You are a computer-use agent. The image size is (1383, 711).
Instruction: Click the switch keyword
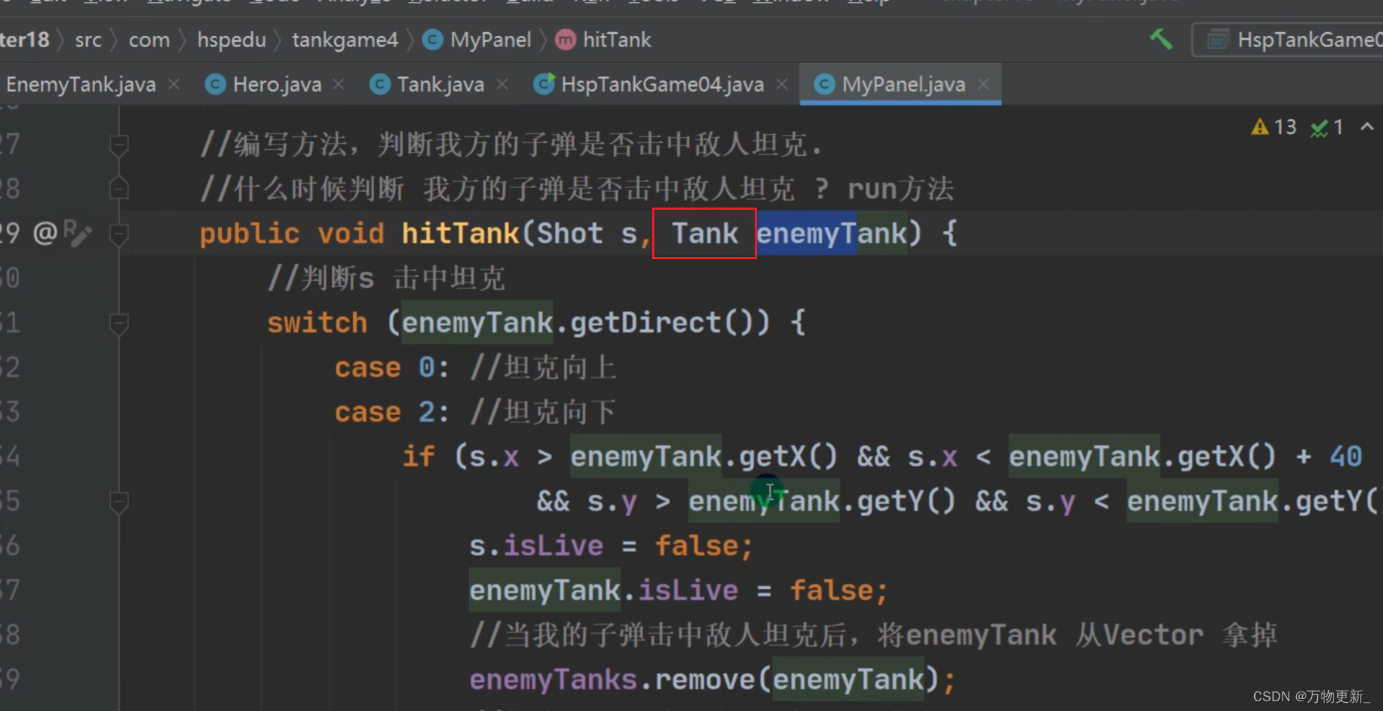(x=317, y=323)
